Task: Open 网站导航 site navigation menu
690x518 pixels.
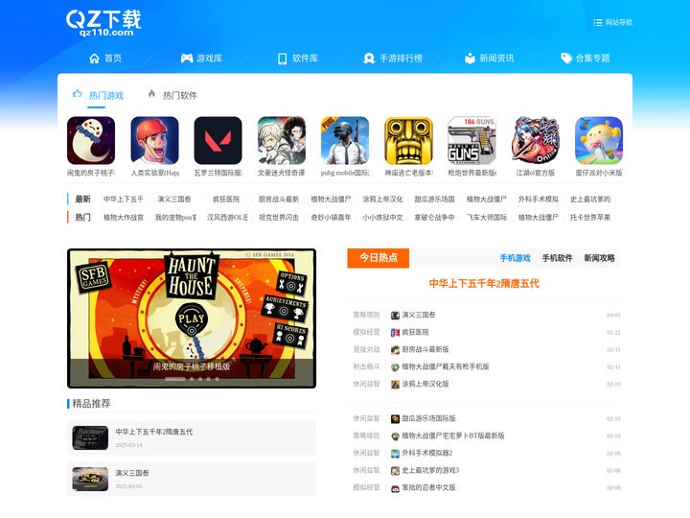Action: pos(612,22)
